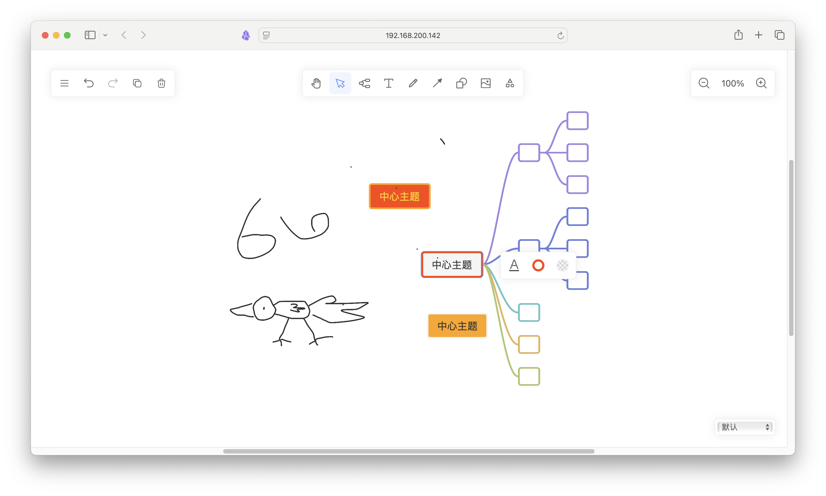Open the 默认 theme dropdown
The width and height of the screenshot is (826, 496).
[x=744, y=427]
